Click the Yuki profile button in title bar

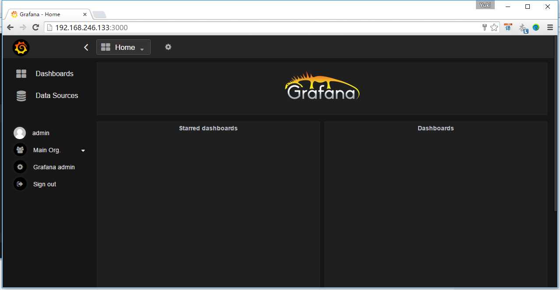485,5
